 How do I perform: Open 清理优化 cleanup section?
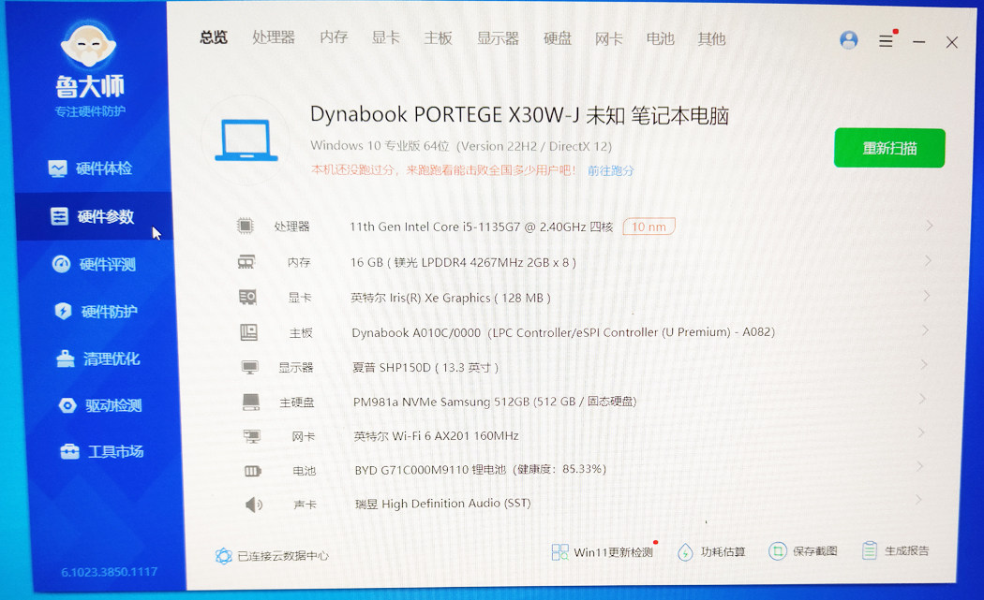click(97, 359)
